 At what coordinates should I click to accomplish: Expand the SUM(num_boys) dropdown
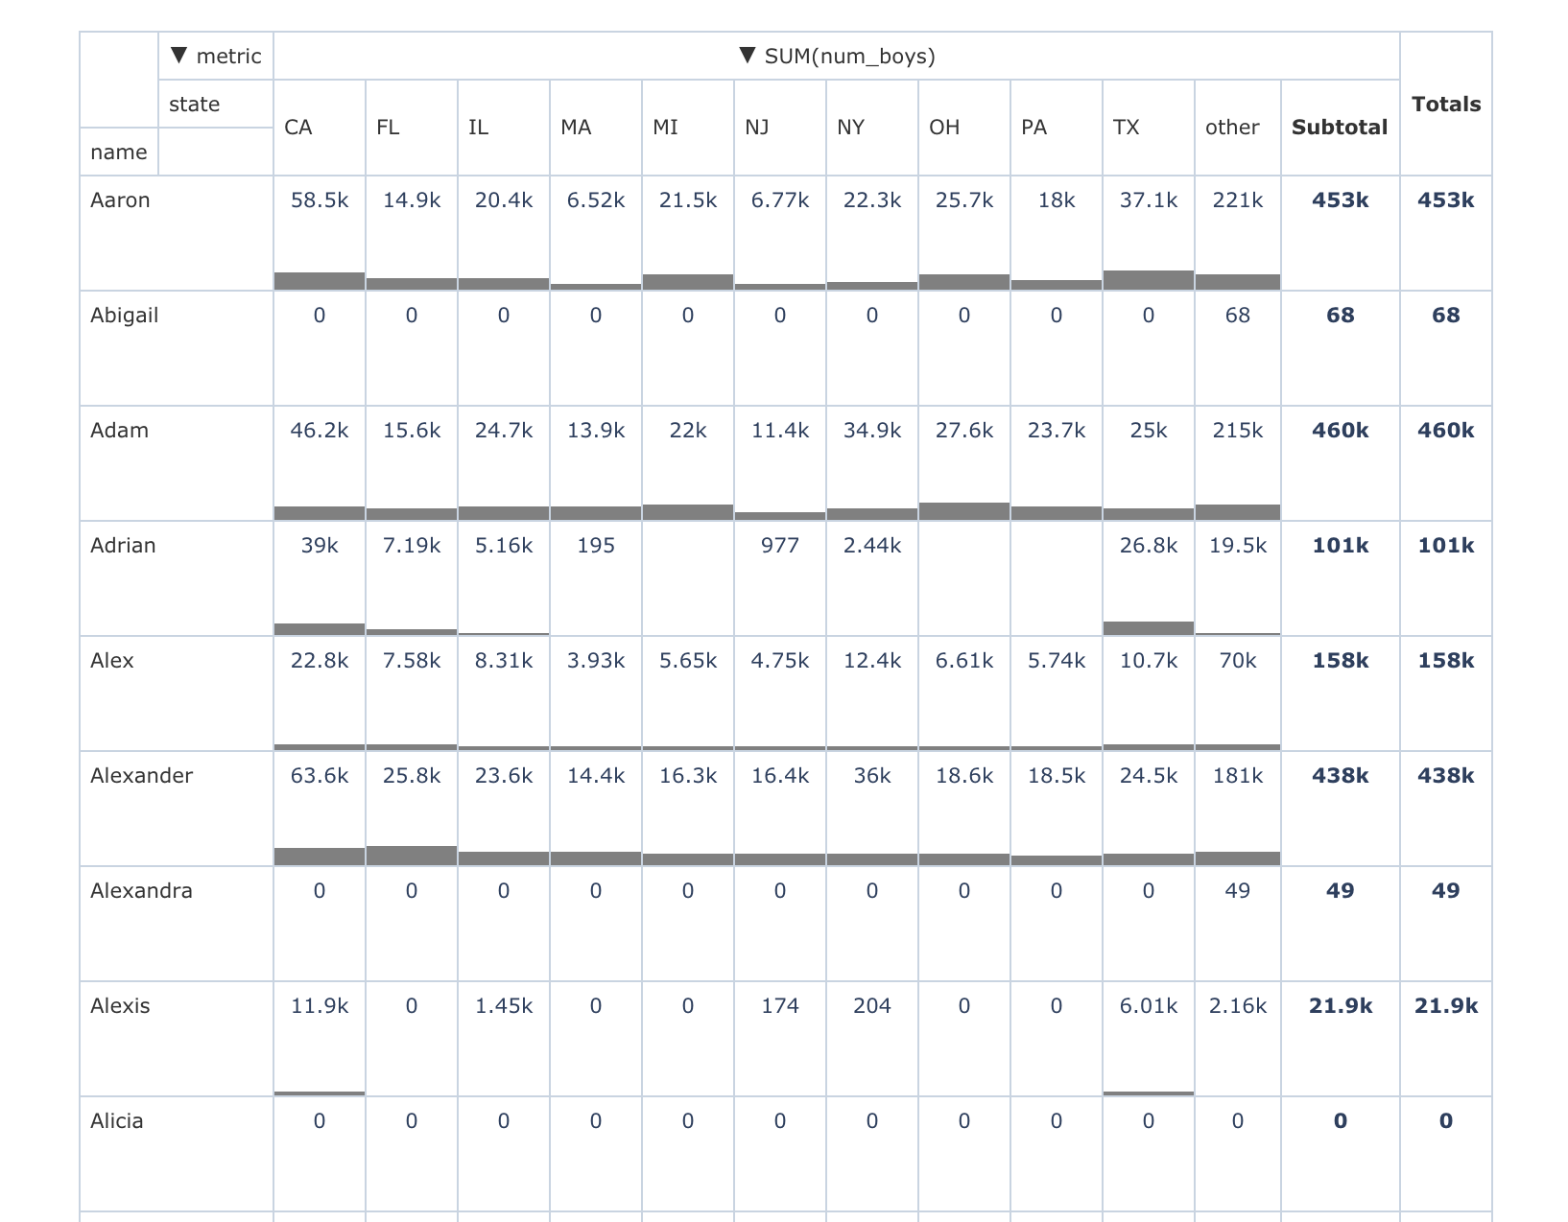(x=747, y=56)
